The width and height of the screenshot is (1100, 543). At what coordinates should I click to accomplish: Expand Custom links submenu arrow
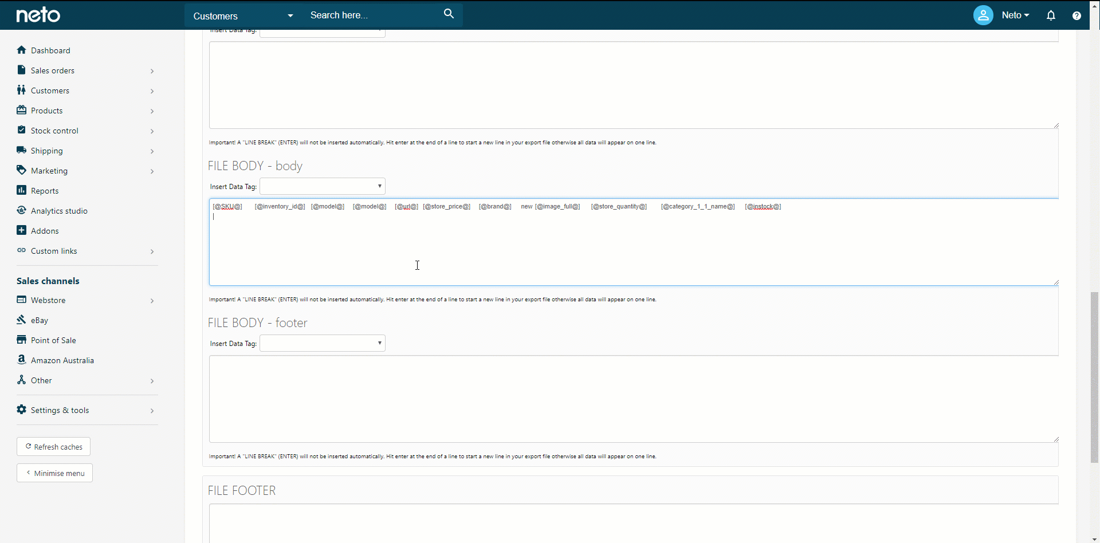(x=152, y=251)
